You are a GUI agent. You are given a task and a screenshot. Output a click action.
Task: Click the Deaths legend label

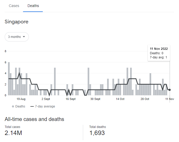(x=20, y=106)
